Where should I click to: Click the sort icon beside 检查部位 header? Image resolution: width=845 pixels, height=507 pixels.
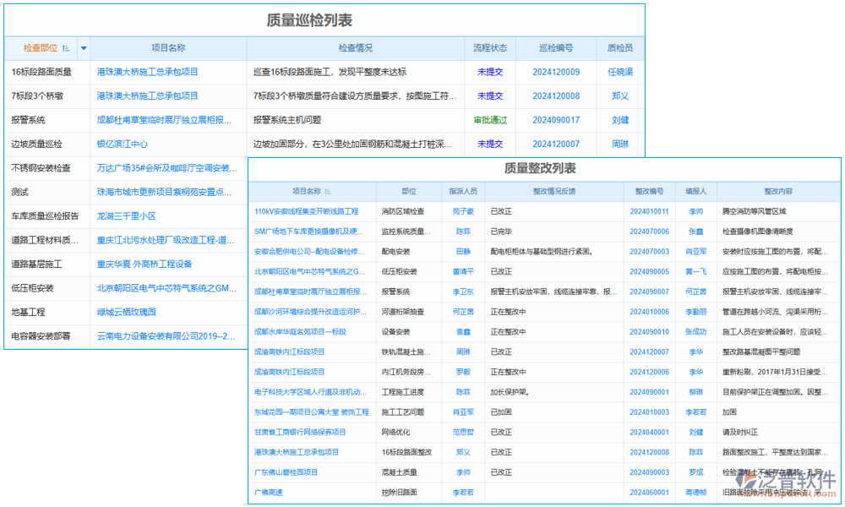coord(65,48)
